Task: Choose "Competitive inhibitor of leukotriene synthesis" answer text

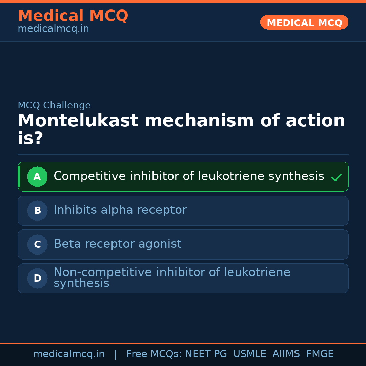Action: 189,176
